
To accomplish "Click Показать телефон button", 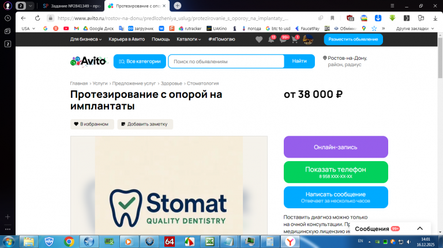I will coord(336,172).
